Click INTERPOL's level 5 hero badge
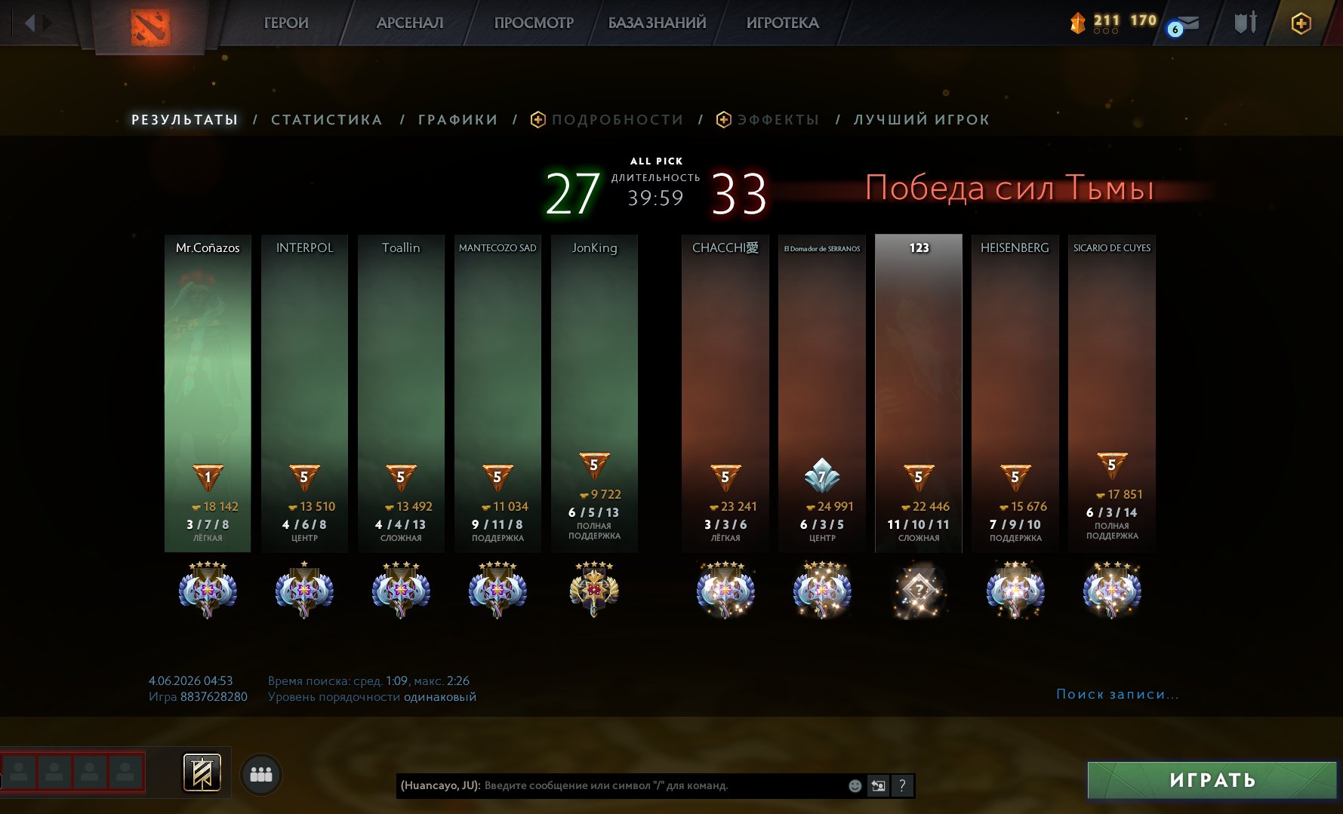Image resolution: width=1343 pixels, height=814 pixels. click(304, 477)
